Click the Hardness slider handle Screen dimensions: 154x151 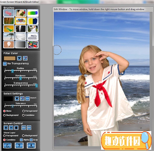pos(21,79)
